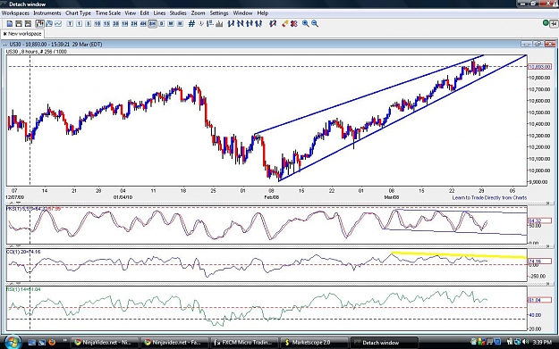Select the upper blue wedge trend line
Image resolution: width=559 pixels, height=349 pixels.
pyautogui.click(x=369, y=95)
